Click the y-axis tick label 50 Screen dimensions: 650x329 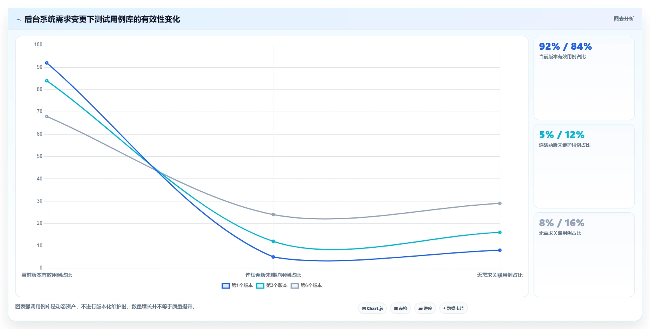39,156
